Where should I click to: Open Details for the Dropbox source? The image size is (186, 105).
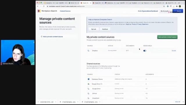pyautogui.click(x=174, y=51)
